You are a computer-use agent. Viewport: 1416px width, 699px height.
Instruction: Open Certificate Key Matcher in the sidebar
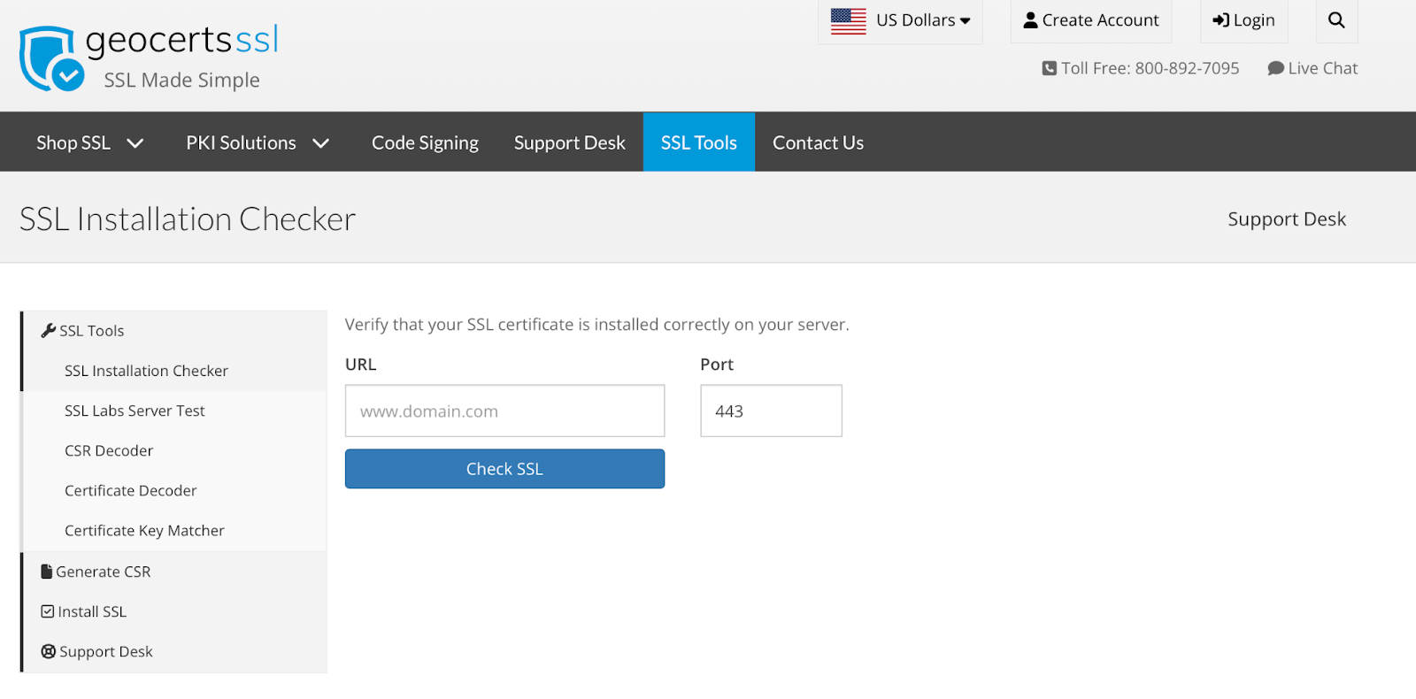click(144, 531)
